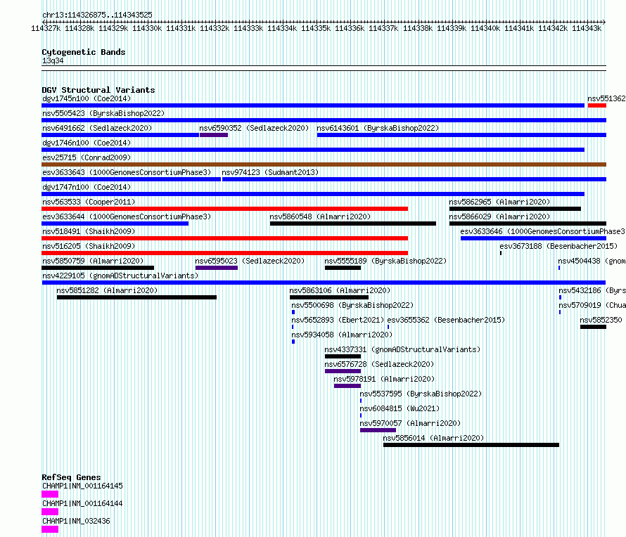The width and height of the screenshot is (626, 537).
Task: Click the purple nsv6590352 variant bar
Action: 214,135
